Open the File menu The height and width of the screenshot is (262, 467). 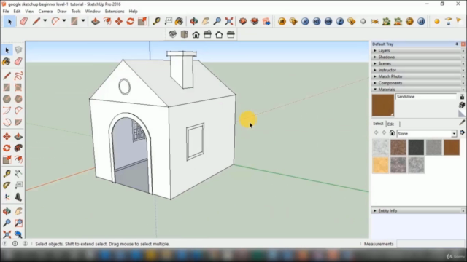pyautogui.click(x=6, y=12)
